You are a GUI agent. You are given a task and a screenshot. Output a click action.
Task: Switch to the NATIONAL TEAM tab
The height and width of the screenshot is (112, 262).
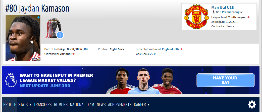(x=82, y=104)
